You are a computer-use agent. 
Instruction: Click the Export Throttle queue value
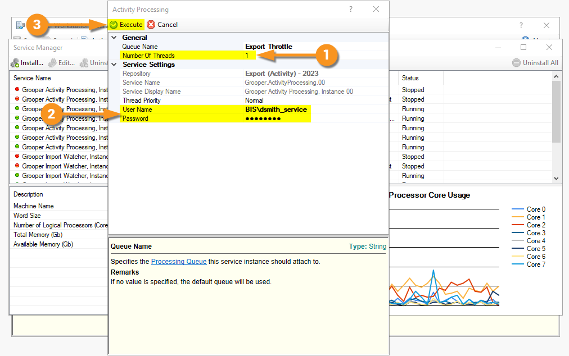[x=269, y=47]
